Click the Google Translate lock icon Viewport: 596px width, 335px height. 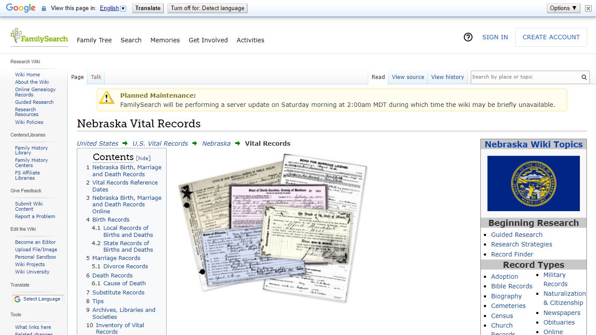tap(44, 8)
